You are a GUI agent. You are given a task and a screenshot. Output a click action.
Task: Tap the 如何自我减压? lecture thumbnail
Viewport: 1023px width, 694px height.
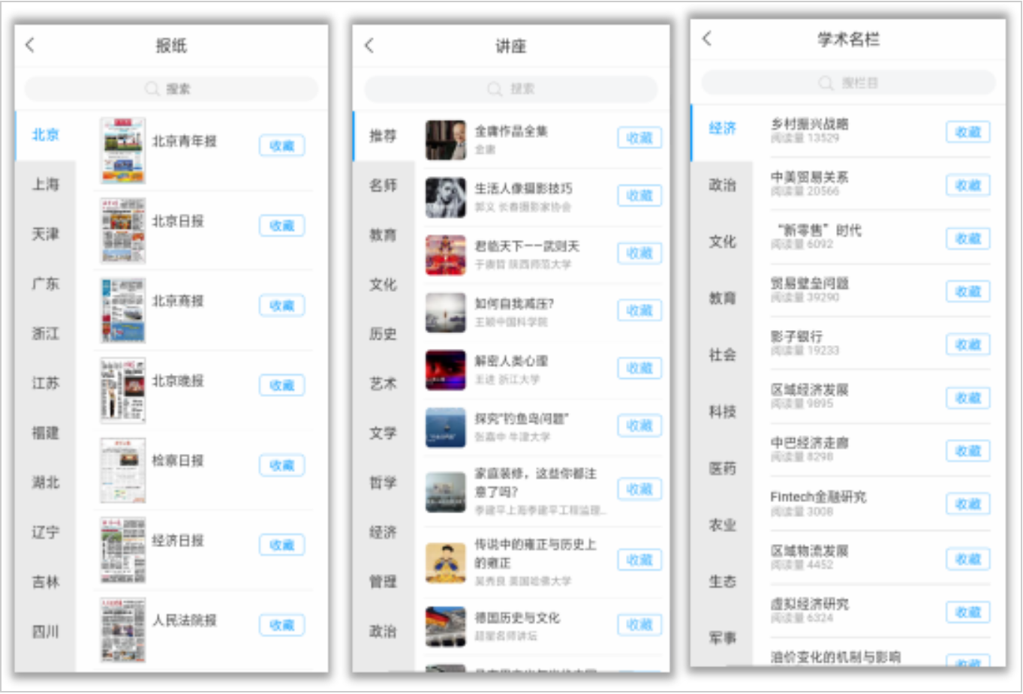pos(446,313)
